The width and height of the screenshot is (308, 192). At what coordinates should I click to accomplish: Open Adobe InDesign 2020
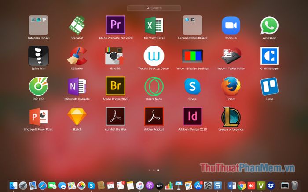tap(193, 116)
